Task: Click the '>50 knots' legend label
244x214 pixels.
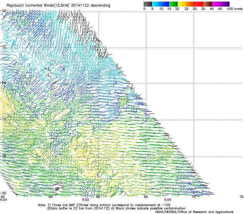Action: tap(234, 9)
